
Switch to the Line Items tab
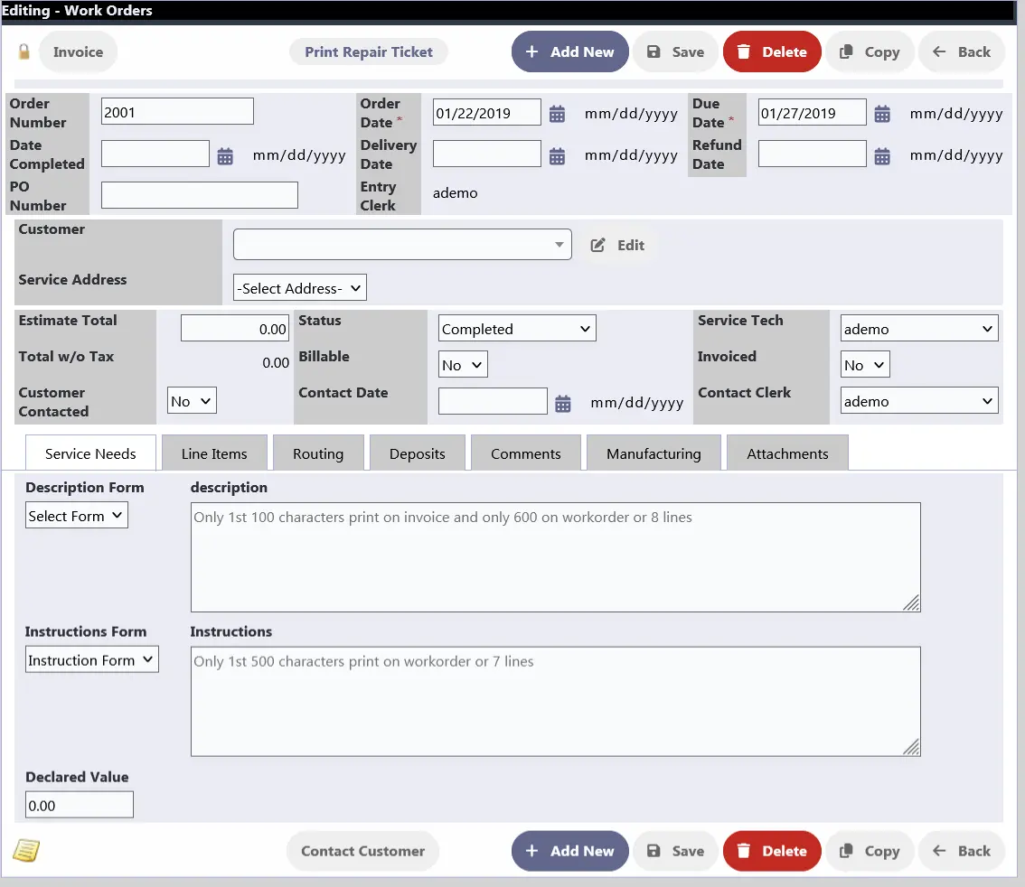[x=214, y=453]
